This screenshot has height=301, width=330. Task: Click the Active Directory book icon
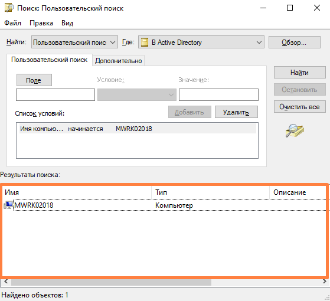pos(145,42)
